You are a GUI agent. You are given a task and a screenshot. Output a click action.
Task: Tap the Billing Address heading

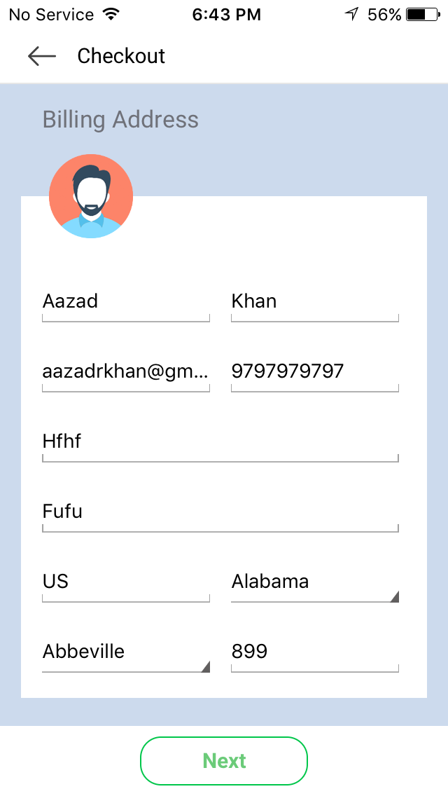pos(120,120)
